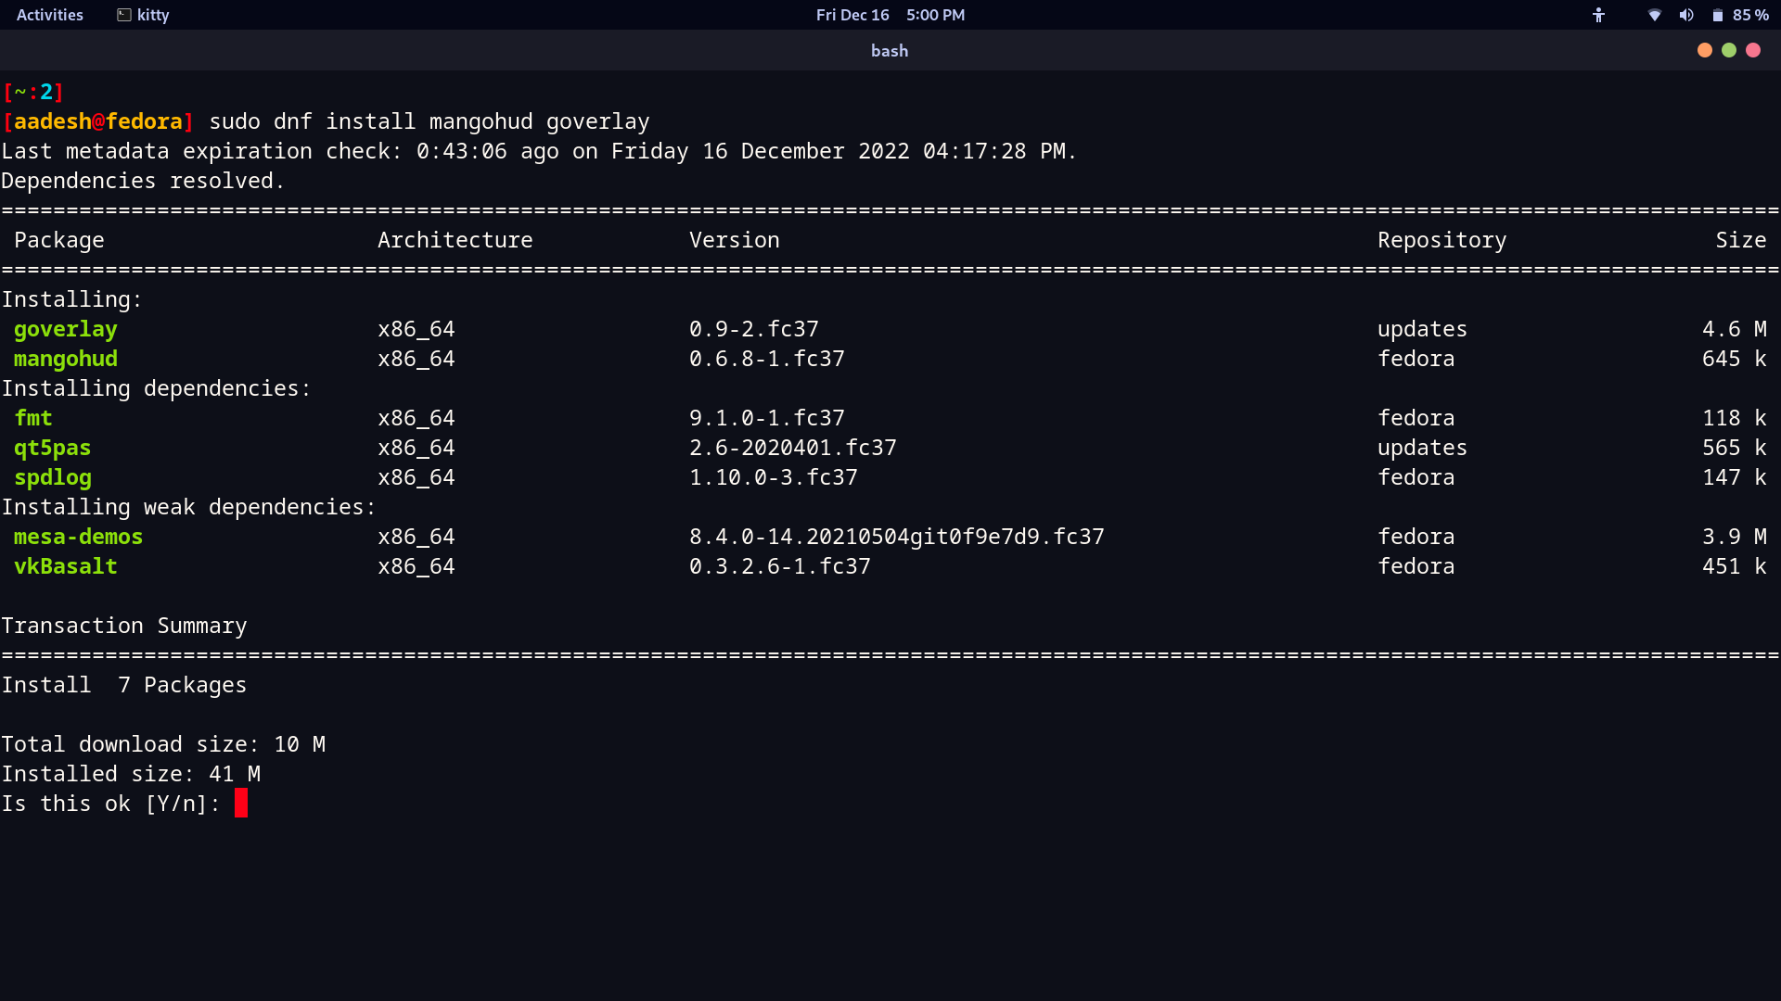The width and height of the screenshot is (1781, 1001).
Task: Click the red cursor at Y/n prompt
Action: [241, 803]
